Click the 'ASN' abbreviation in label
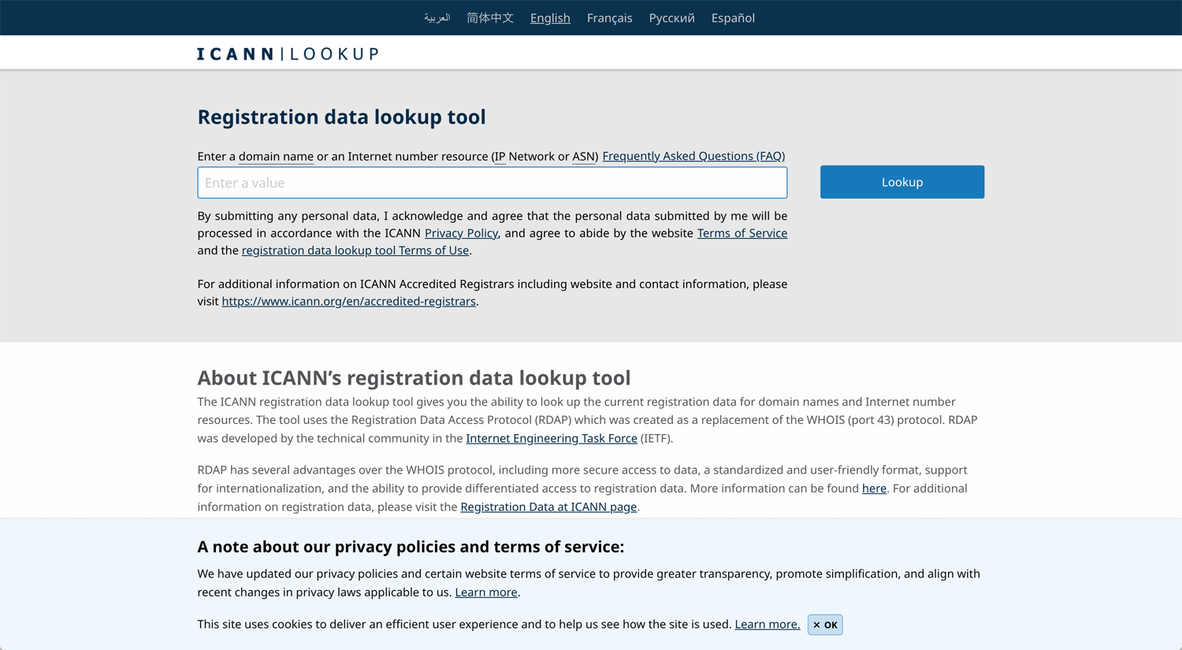Image resolution: width=1182 pixels, height=650 pixels. tap(584, 156)
